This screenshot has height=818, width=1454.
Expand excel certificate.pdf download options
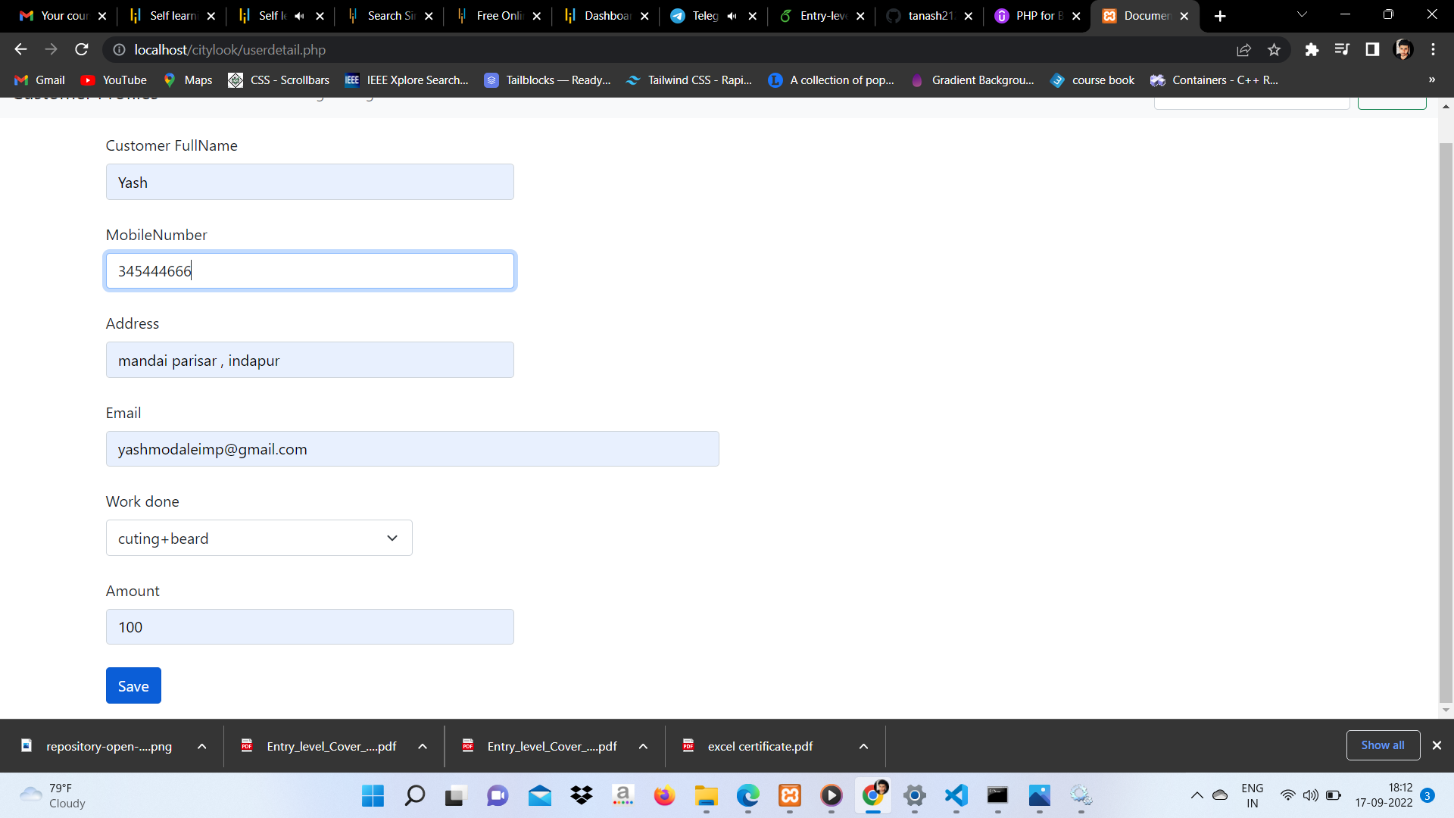863,746
